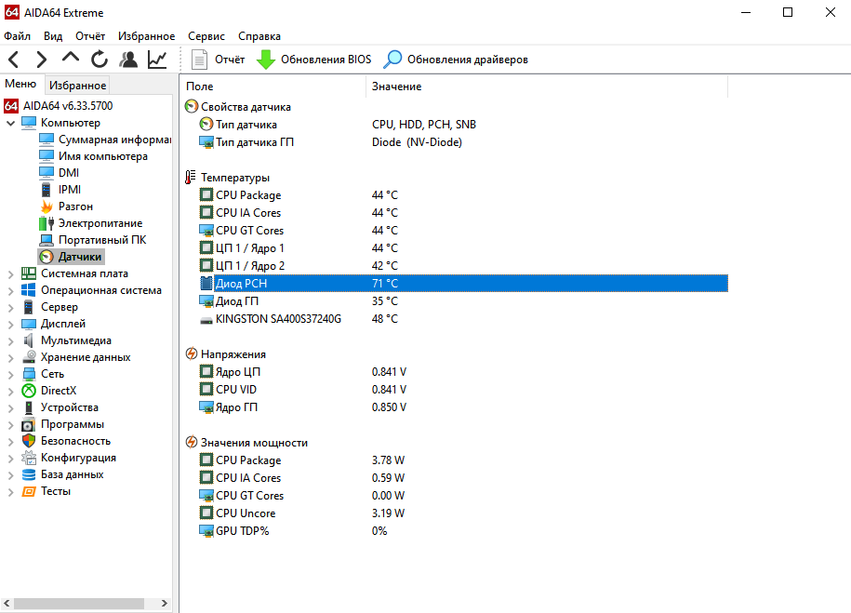851x613 pixels.
Task: Expand the Конфигурация tree node
Action: coord(10,459)
